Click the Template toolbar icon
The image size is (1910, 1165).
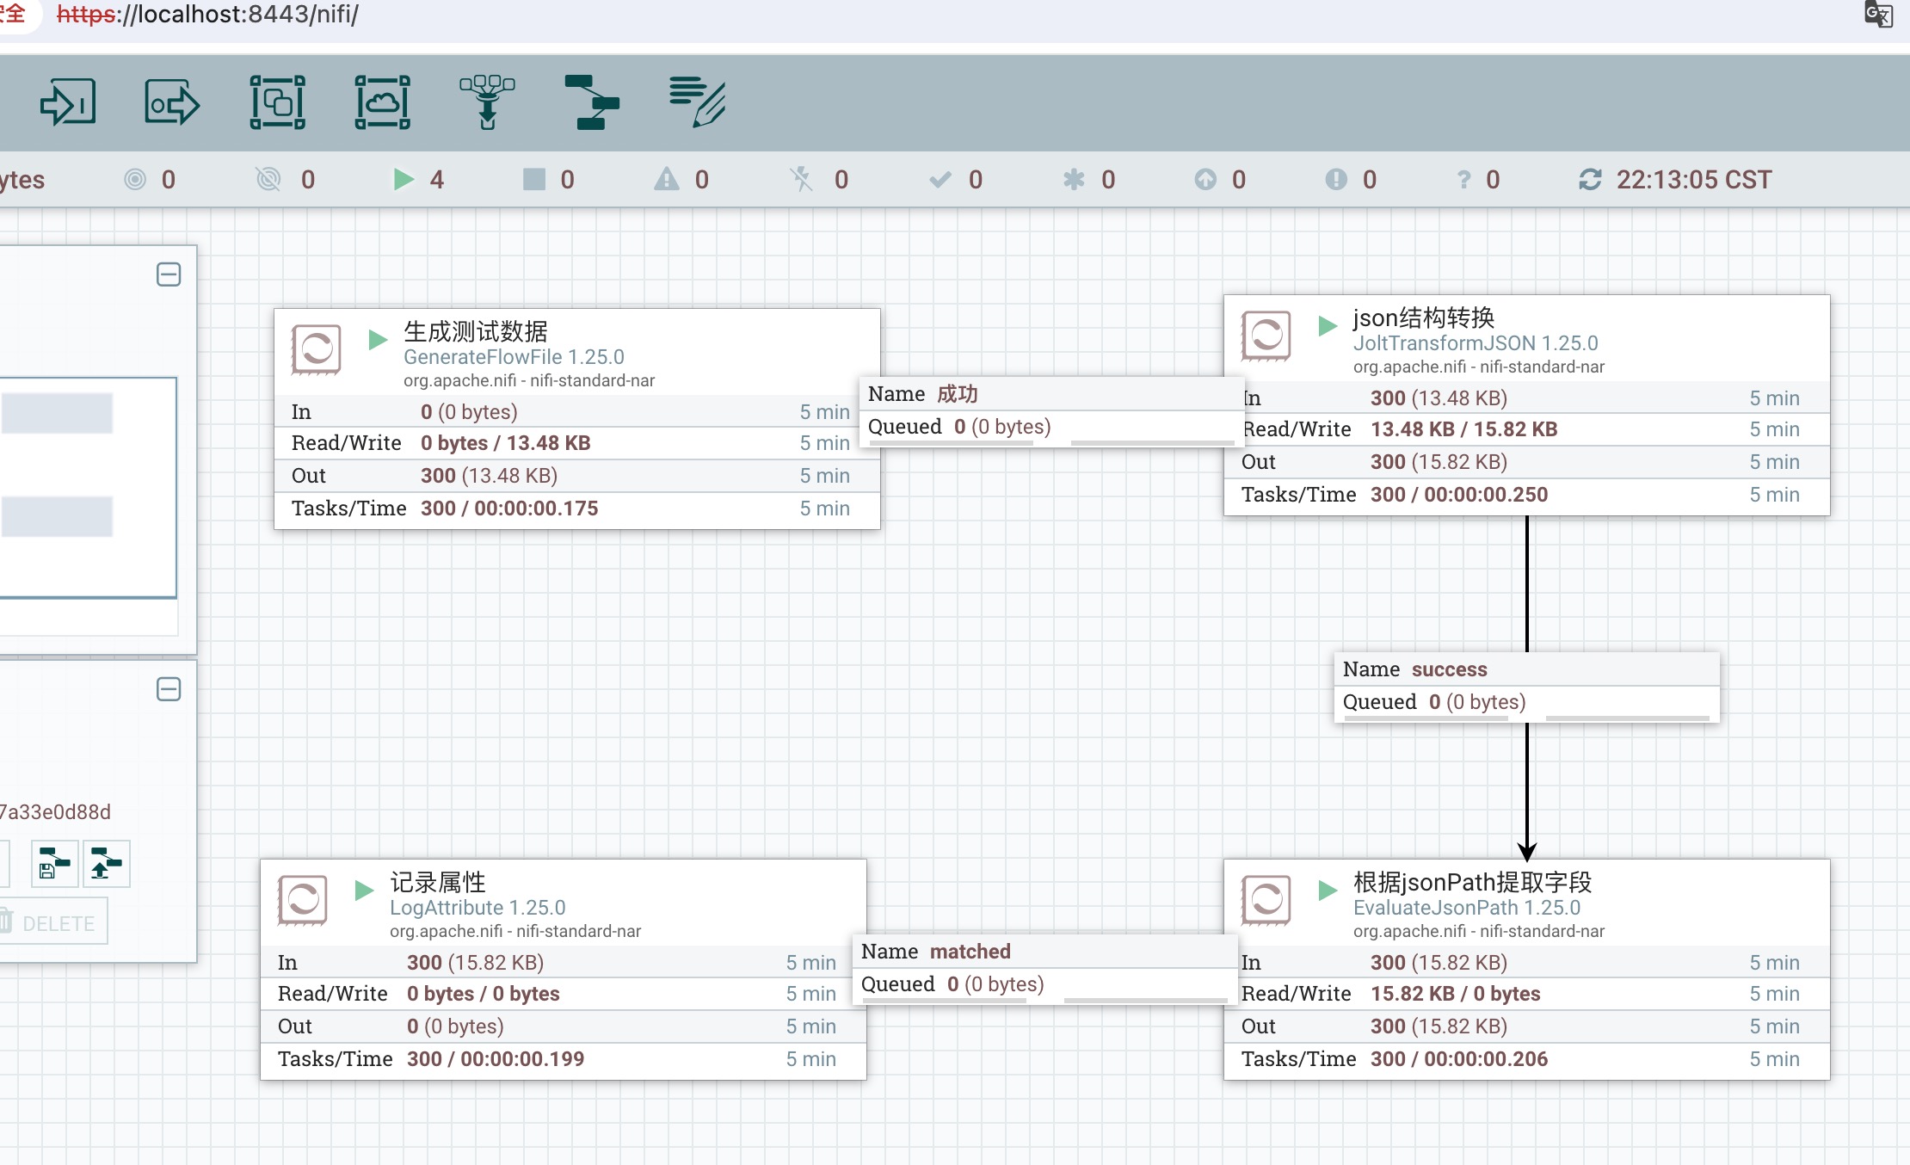click(592, 103)
